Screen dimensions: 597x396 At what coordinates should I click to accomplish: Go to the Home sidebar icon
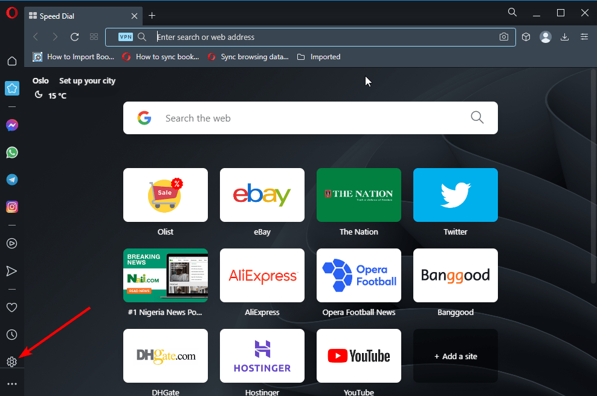click(12, 61)
